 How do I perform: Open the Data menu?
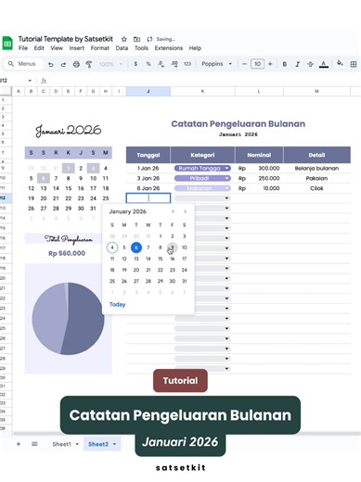(x=122, y=48)
